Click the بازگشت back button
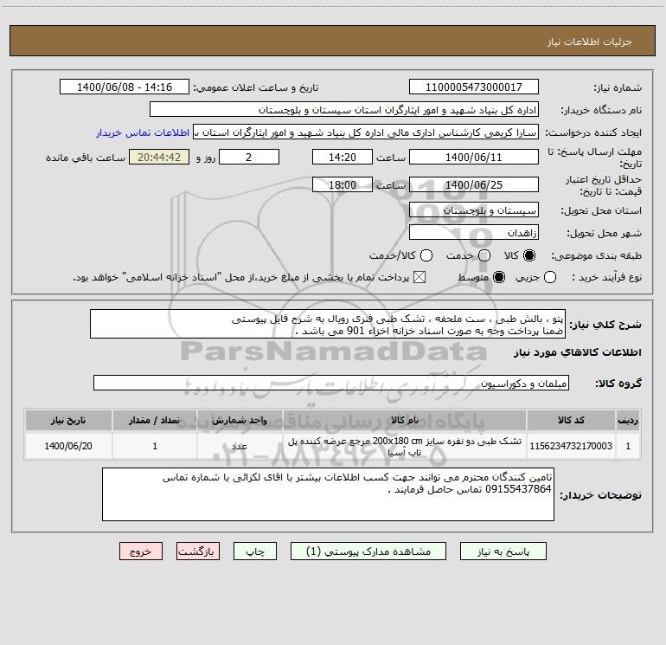The image size is (666, 645). (198, 551)
